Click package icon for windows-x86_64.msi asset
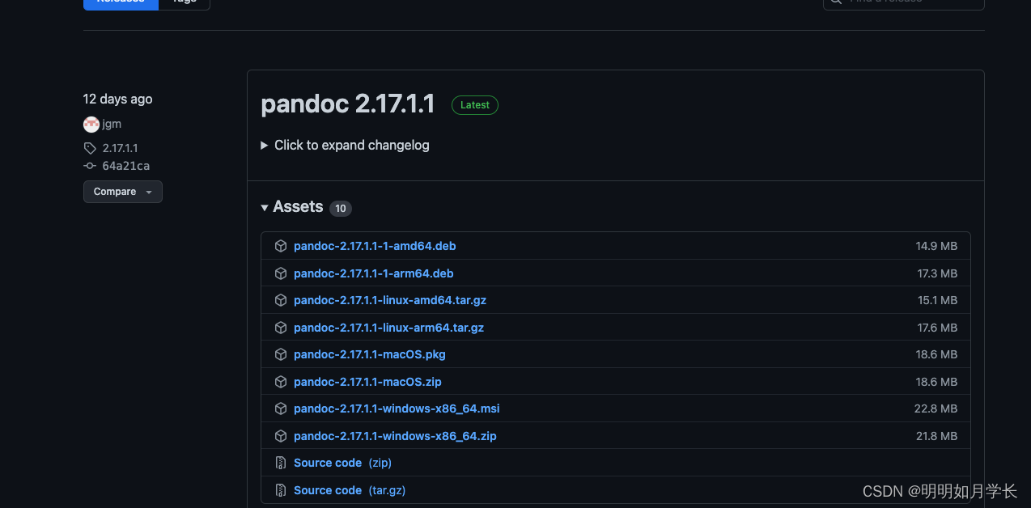The image size is (1031, 508). (281, 409)
